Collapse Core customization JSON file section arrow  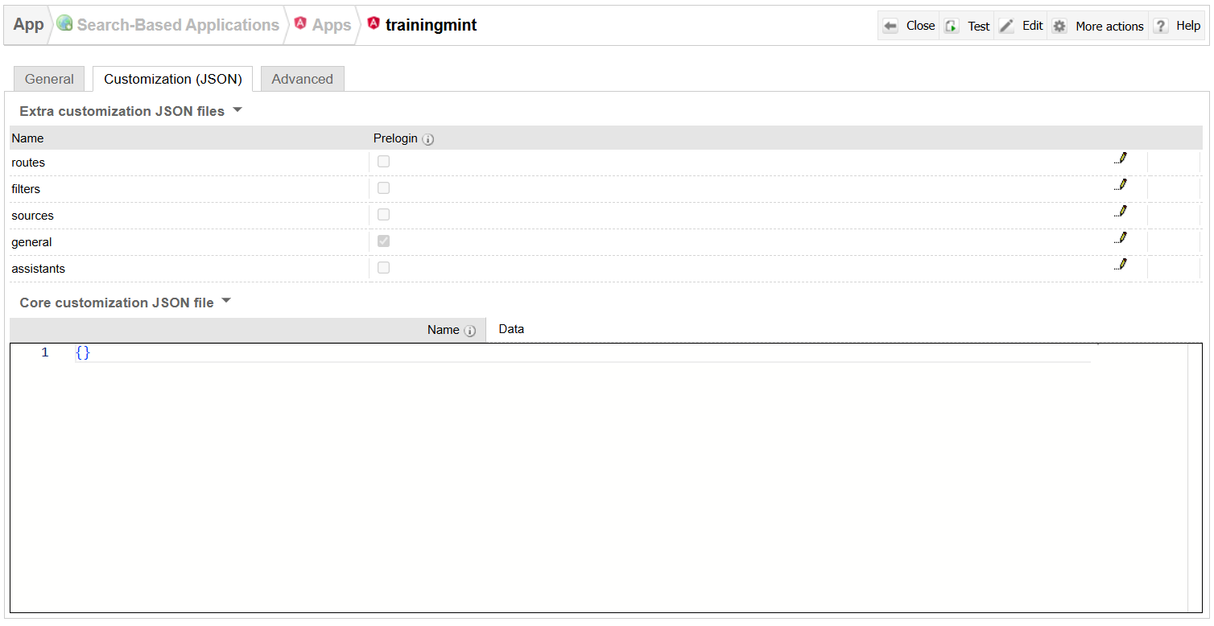tap(226, 302)
